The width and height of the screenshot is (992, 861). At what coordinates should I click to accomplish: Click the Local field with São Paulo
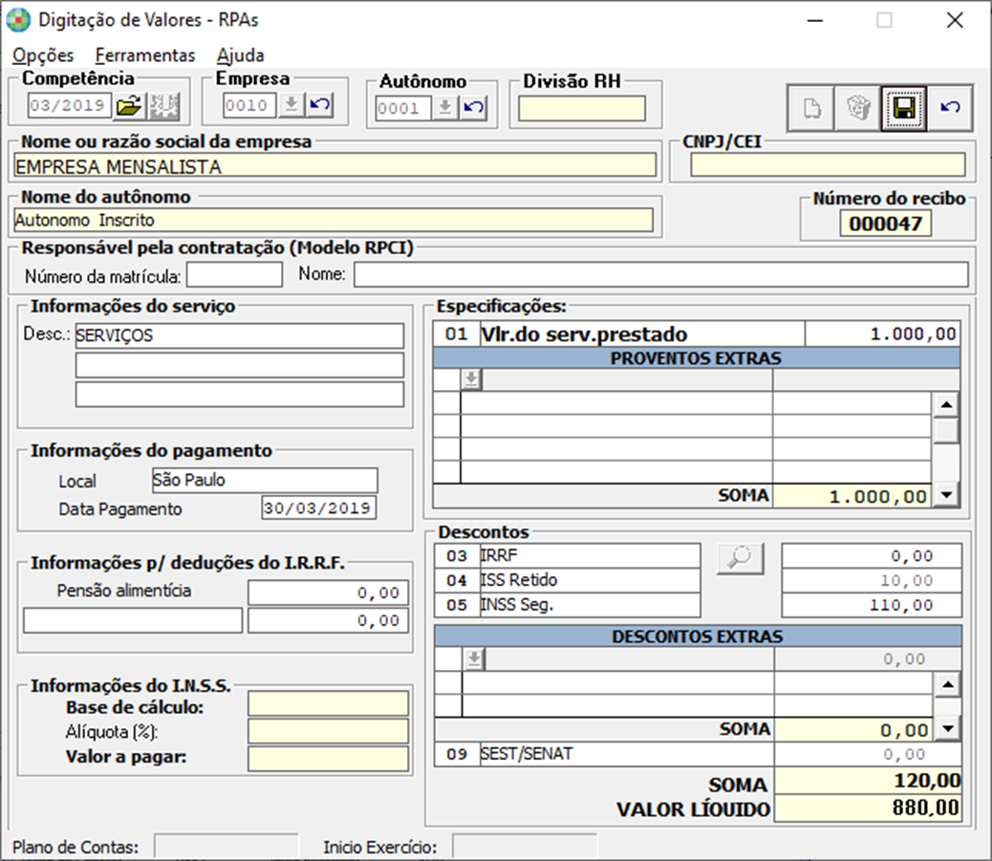point(265,480)
